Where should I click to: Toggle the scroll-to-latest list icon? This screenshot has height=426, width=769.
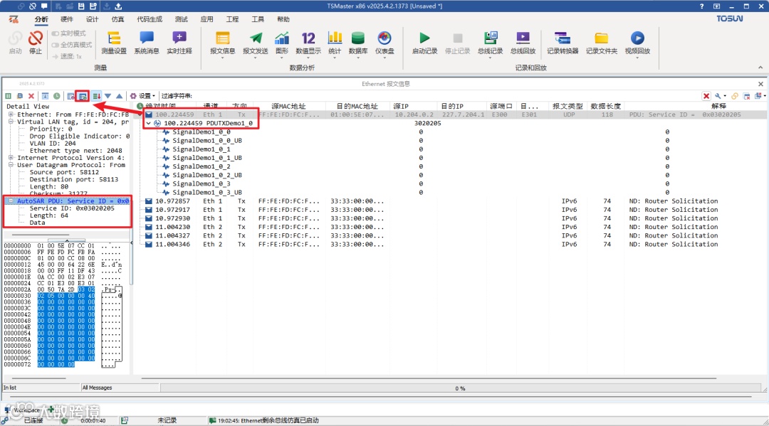[96, 96]
